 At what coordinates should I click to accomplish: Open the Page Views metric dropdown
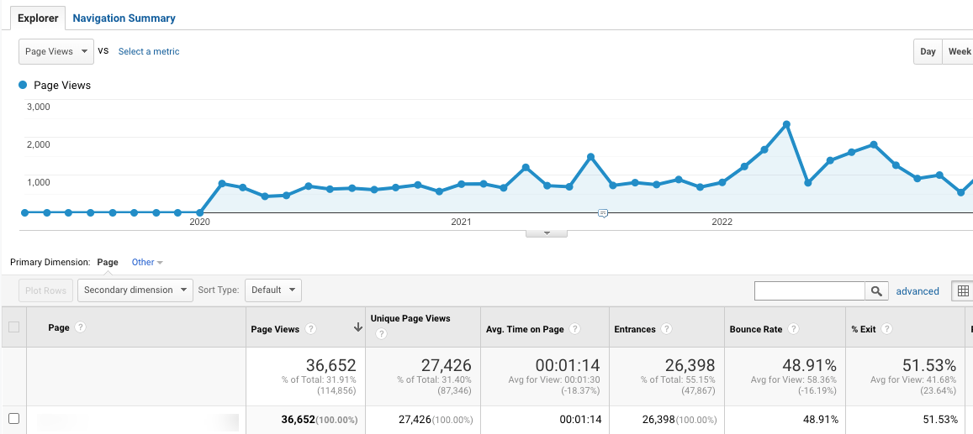[x=56, y=51]
